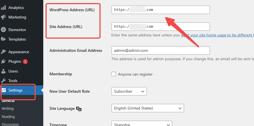Screen dimensions: 254x126
Task: Open the General settings submenu
Action: [8, 101]
